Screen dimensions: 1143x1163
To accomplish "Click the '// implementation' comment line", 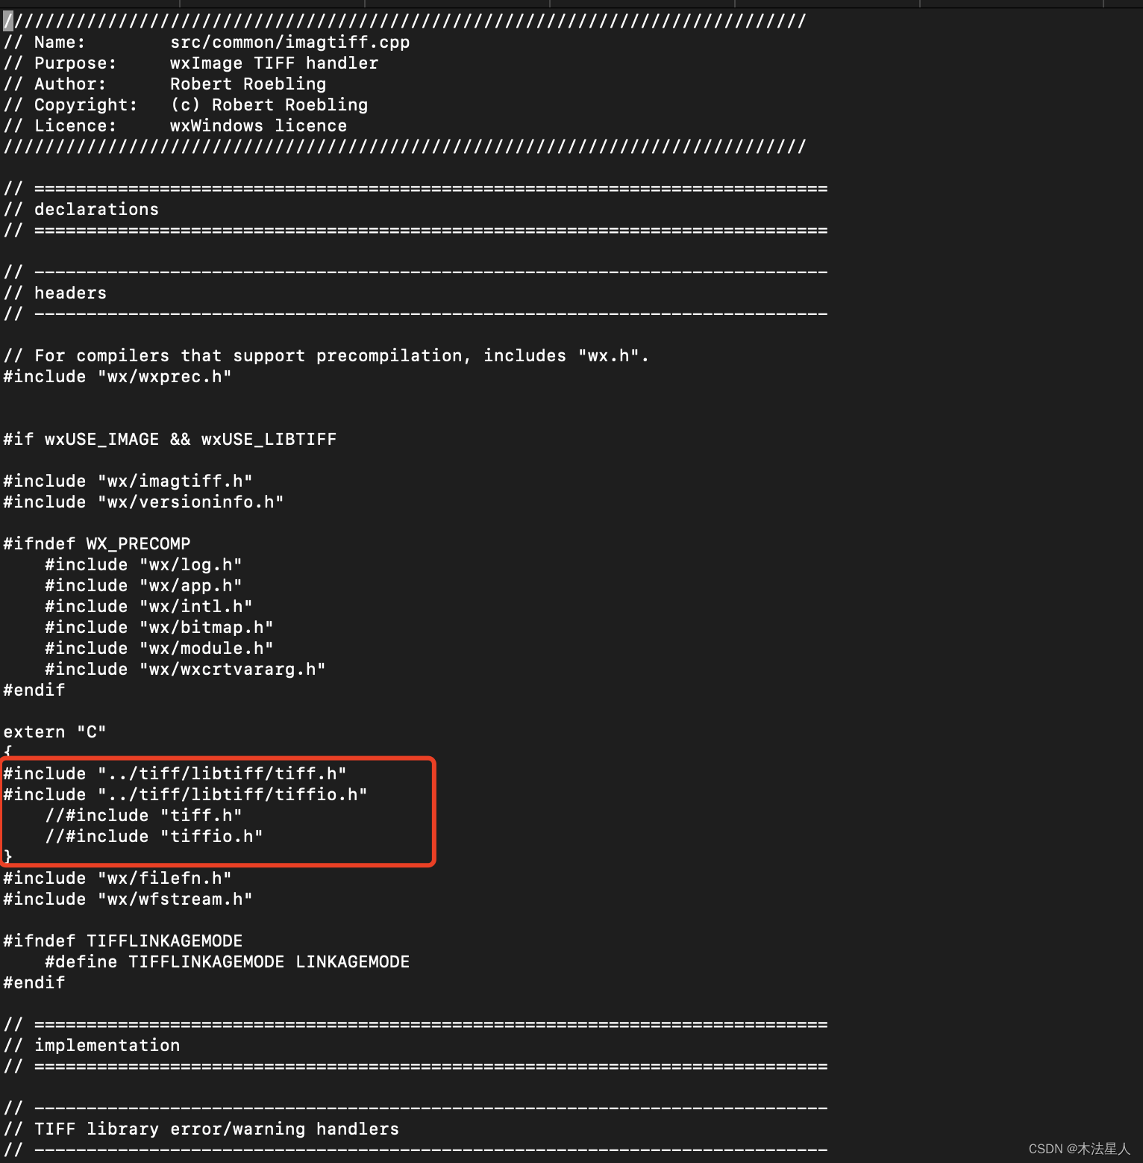I will pyautogui.click(x=92, y=1046).
